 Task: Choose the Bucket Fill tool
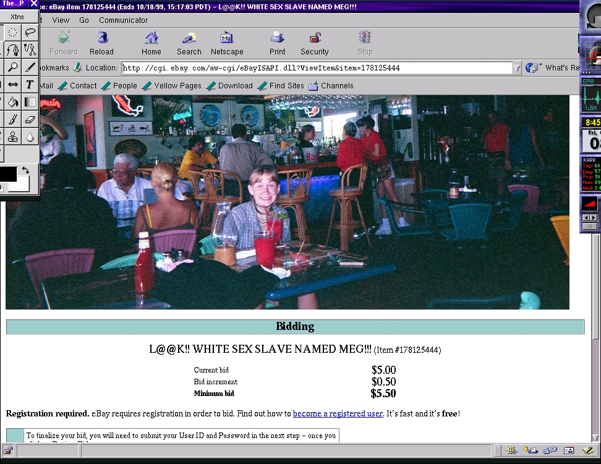(x=12, y=102)
